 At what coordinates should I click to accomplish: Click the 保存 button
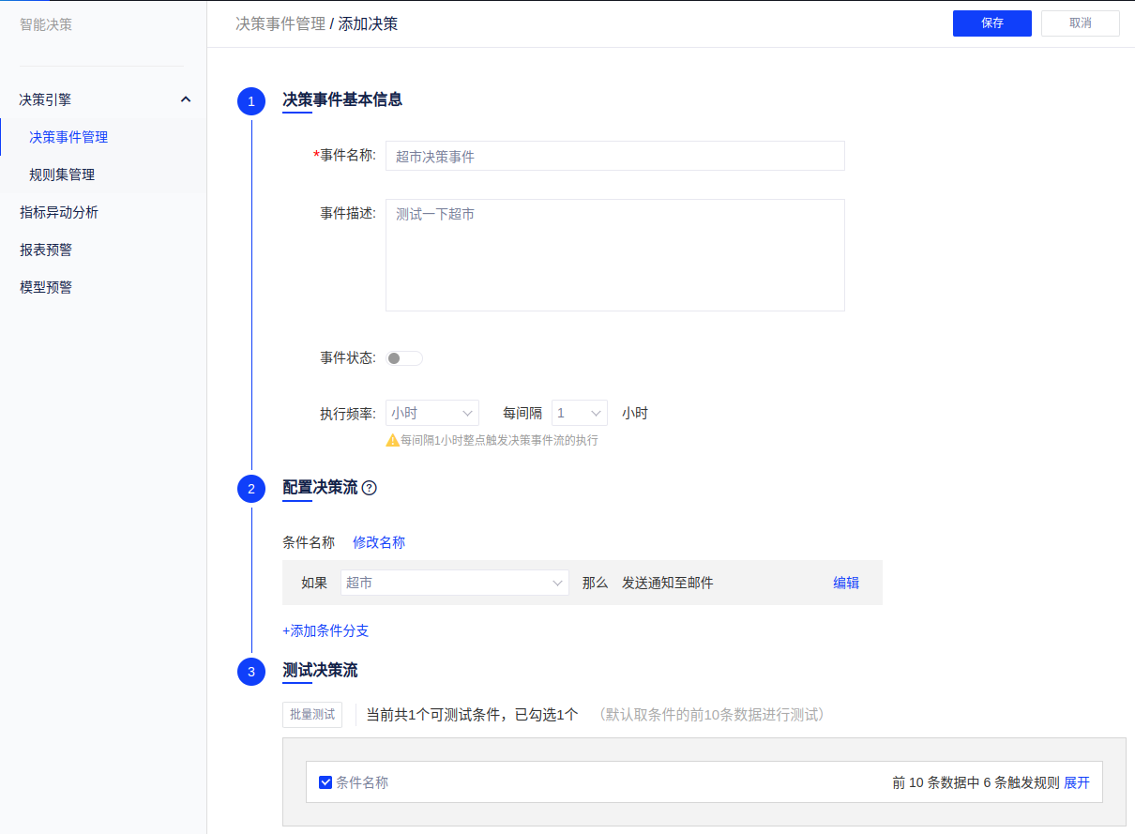(x=991, y=23)
